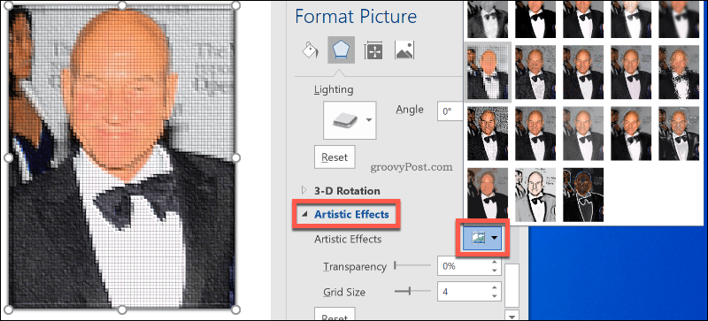Apply the Cutout effect thumbnail
The width and height of the screenshot is (708, 321).
point(488,195)
